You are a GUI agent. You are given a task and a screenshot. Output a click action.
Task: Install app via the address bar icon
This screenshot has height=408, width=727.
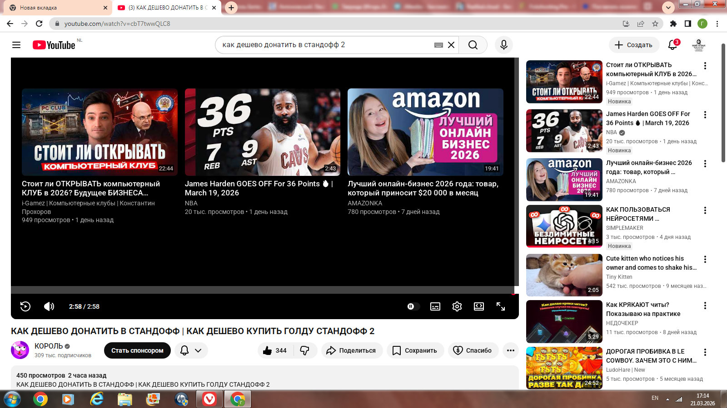pos(626,24)
